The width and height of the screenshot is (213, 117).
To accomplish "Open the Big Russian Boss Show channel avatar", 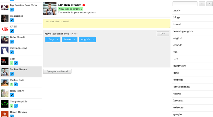I will coord(5,8).
